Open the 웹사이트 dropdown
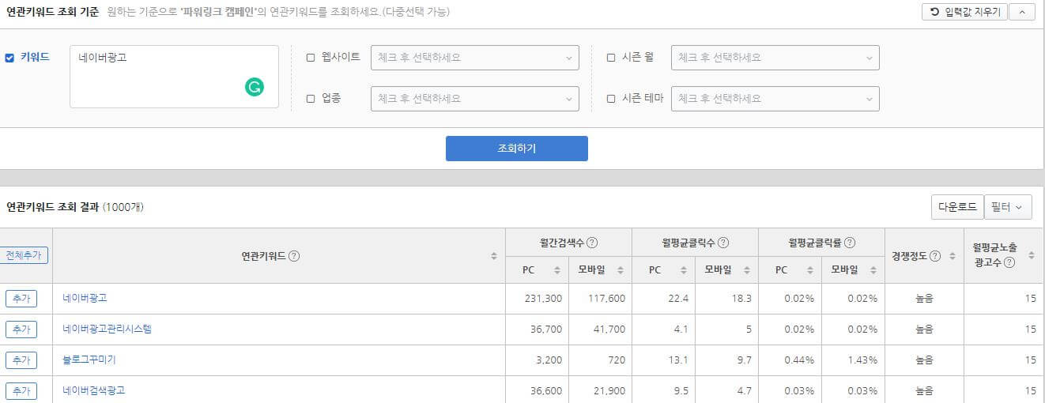 pos(475,58)
